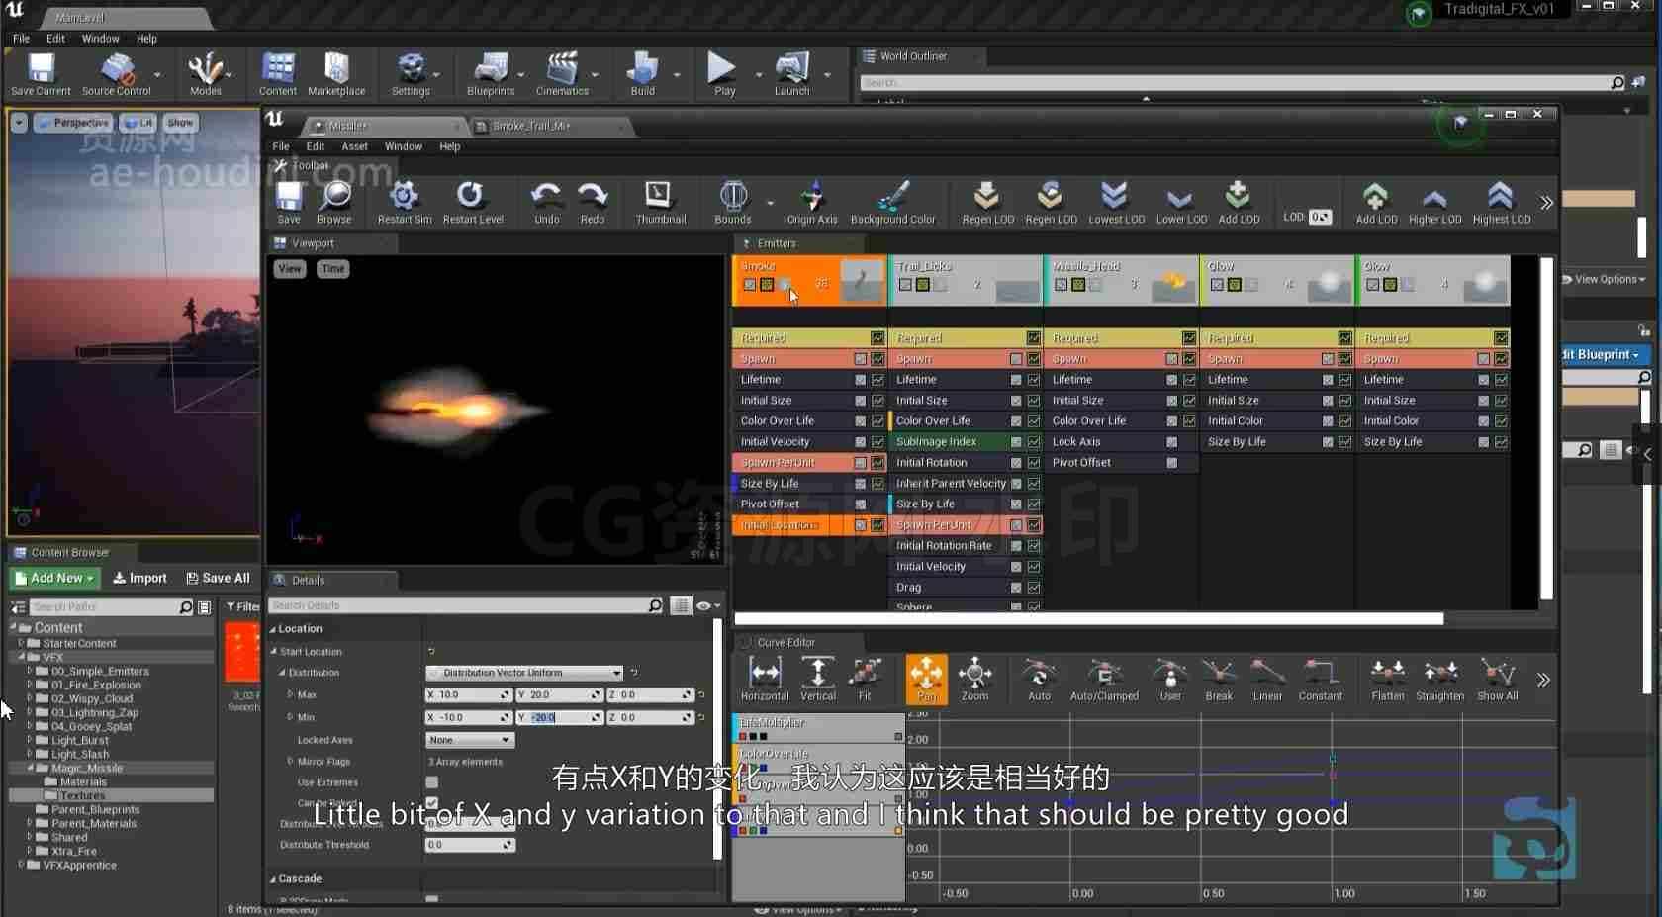Click Restart Sim in Cascade toolbar
Viewport: 1662px width, 917px height.
404,202
